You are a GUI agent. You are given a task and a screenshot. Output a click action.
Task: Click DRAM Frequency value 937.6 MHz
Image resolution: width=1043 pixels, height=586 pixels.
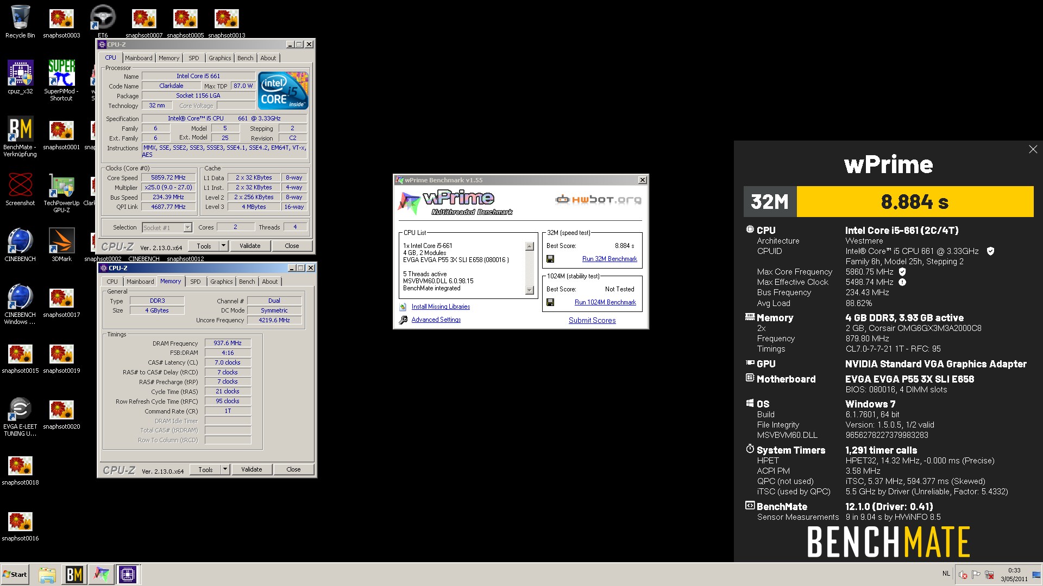pyautogui.click(x=228, y=343)
